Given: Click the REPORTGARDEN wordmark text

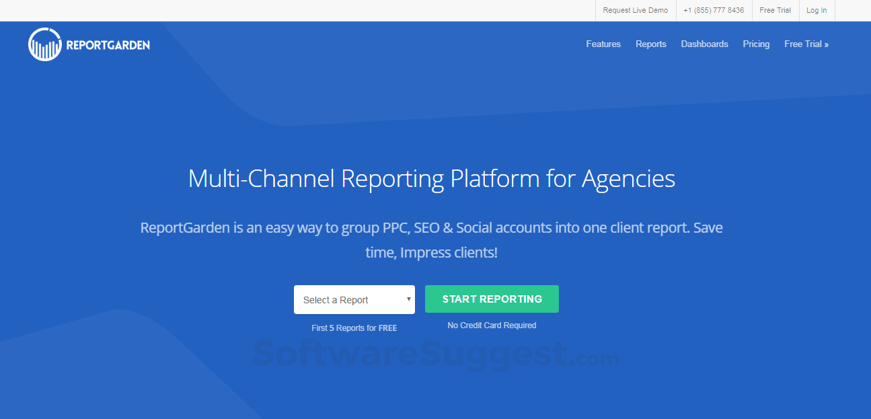Looking at the screenshot, I should click(x=108, y=46).
